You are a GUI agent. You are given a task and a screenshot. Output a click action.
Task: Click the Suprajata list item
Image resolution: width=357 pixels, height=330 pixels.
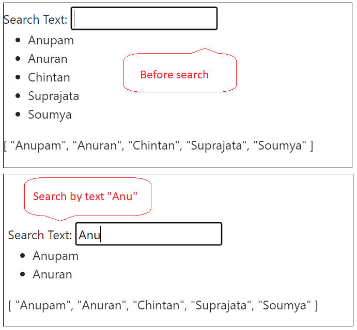pyautogui.click(x=54, y=96)
